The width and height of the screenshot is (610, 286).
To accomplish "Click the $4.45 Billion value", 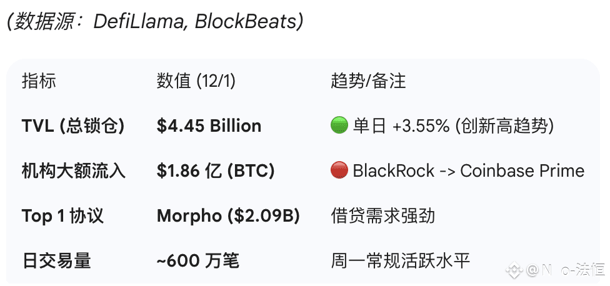I will click(x=209, y=126).
